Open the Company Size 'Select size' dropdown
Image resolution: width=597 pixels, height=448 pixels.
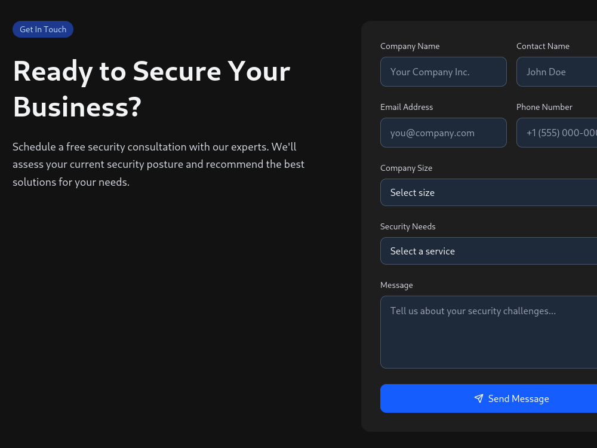[488, 192]
